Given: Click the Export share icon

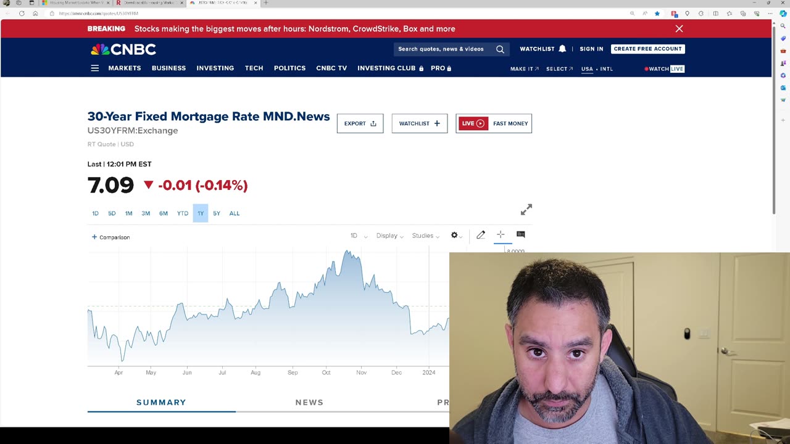Looking at the screenshot, I should coord(373,123).
